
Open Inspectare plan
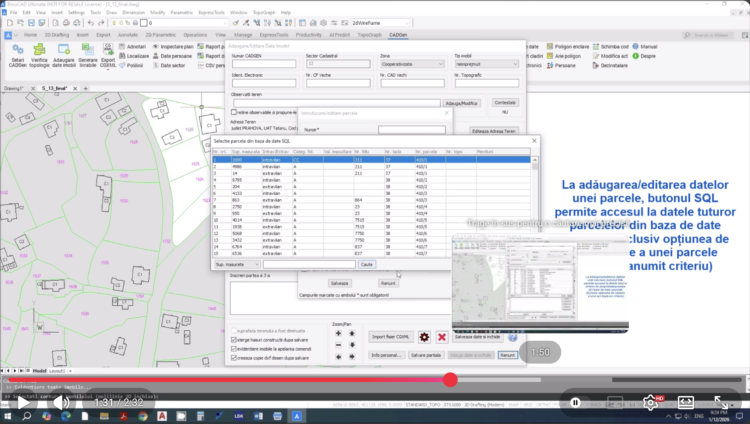click(x=173, y=46)
